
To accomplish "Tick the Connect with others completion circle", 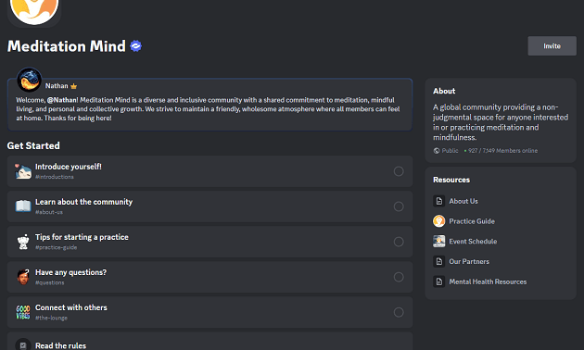I will [x=399, y=312].
